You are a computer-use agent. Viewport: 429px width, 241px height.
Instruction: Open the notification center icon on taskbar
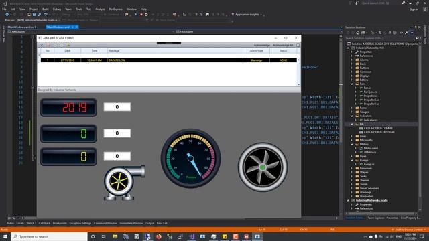tap(422, 236)
